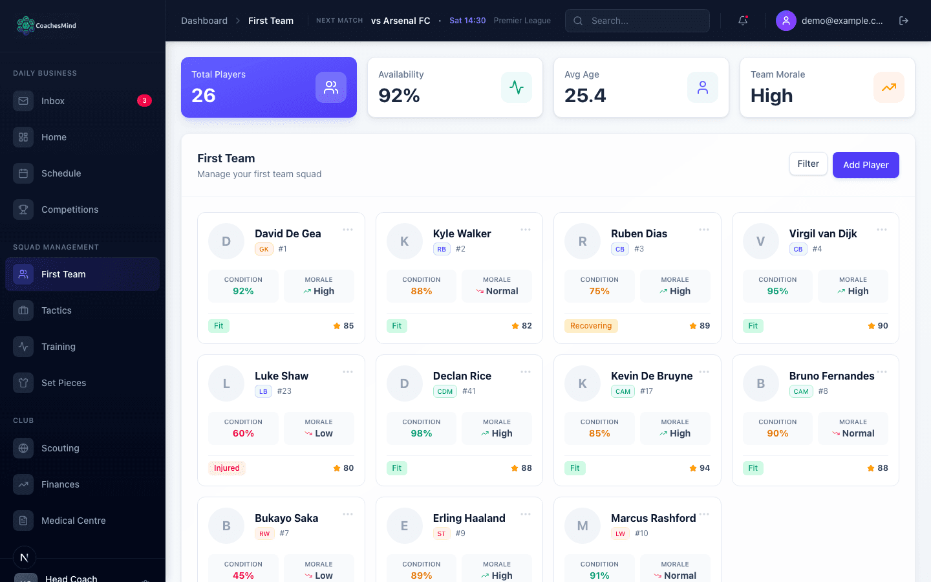931x582 pixels.
Task: Open options menu for David De Gea
Action: click(348, 230)
